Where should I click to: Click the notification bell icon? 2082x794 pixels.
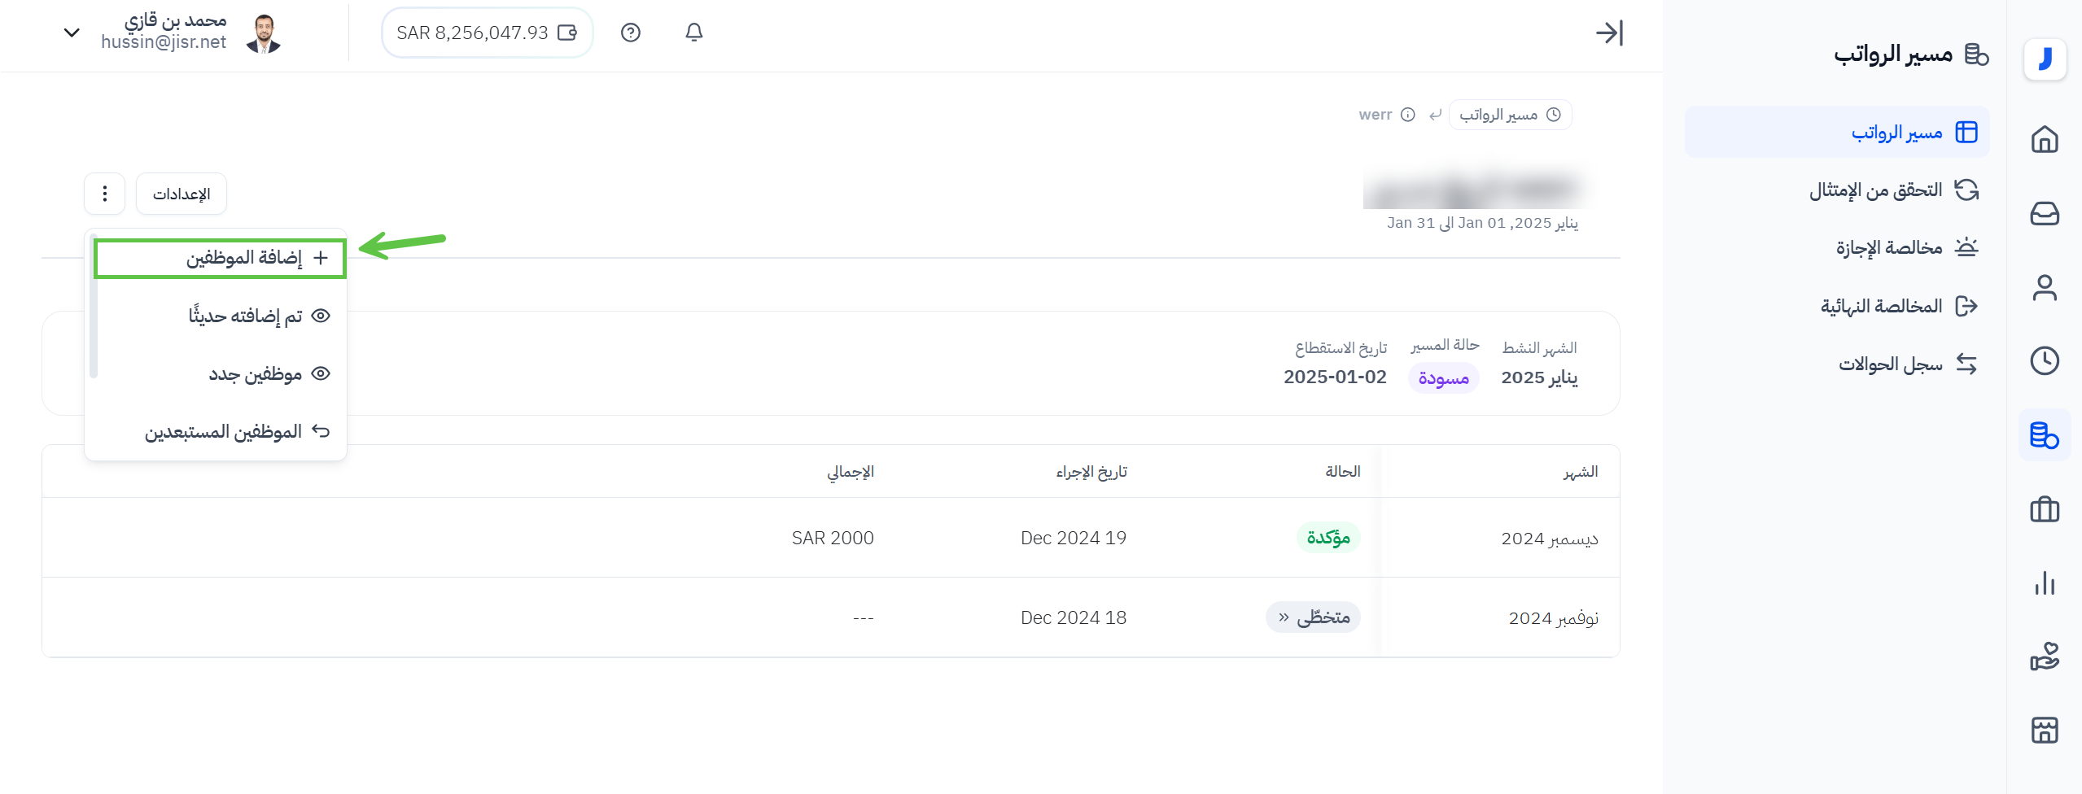click(693, 33)
